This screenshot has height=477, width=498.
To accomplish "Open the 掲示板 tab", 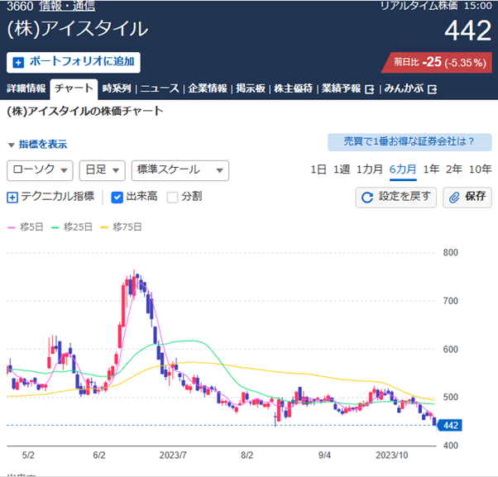I will (251, 88).
